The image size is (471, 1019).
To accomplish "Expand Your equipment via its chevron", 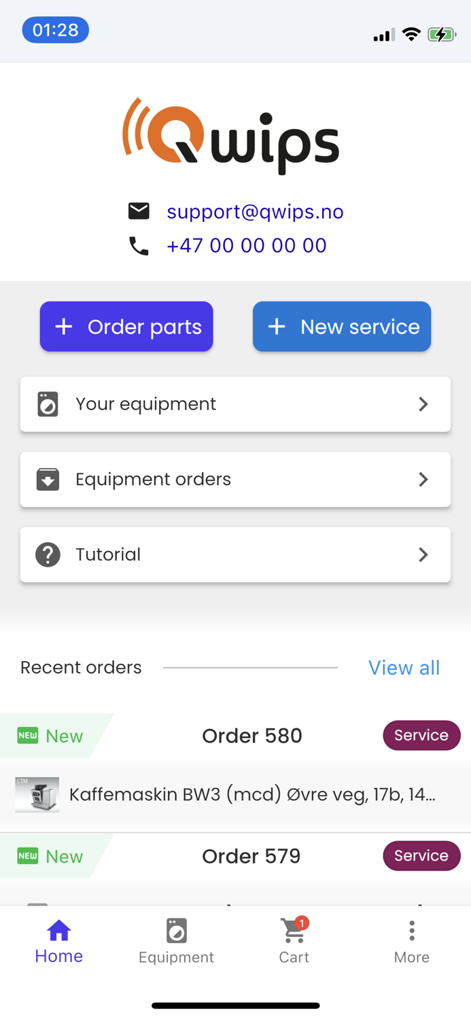I will click(x=423, y=404).
